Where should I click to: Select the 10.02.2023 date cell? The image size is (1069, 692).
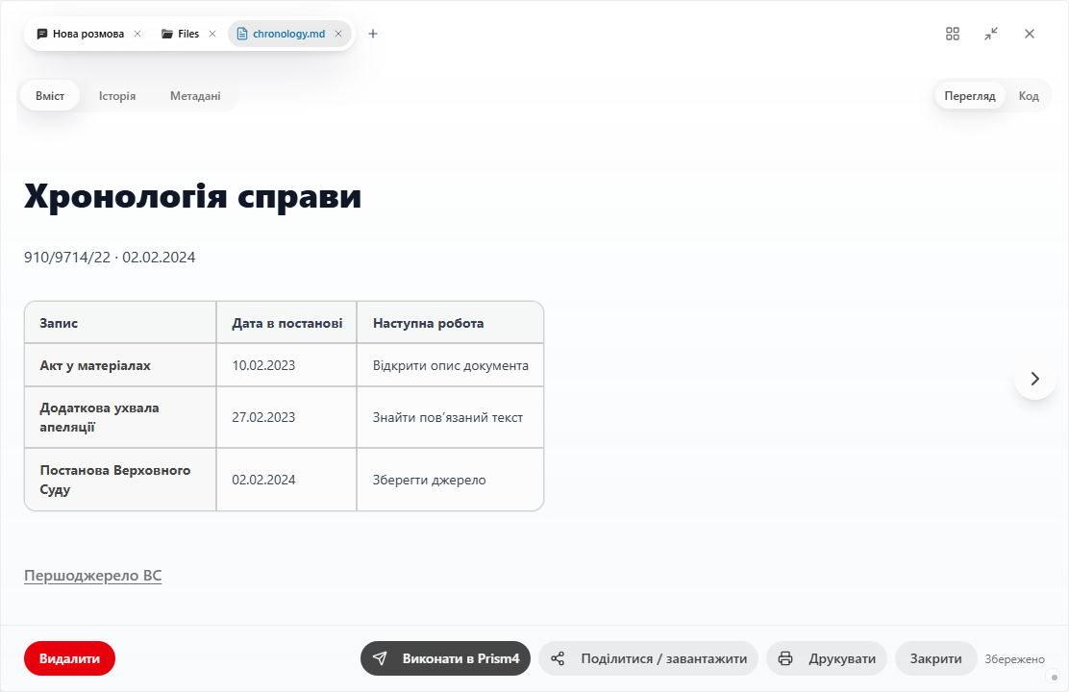[x=286, y=365]
